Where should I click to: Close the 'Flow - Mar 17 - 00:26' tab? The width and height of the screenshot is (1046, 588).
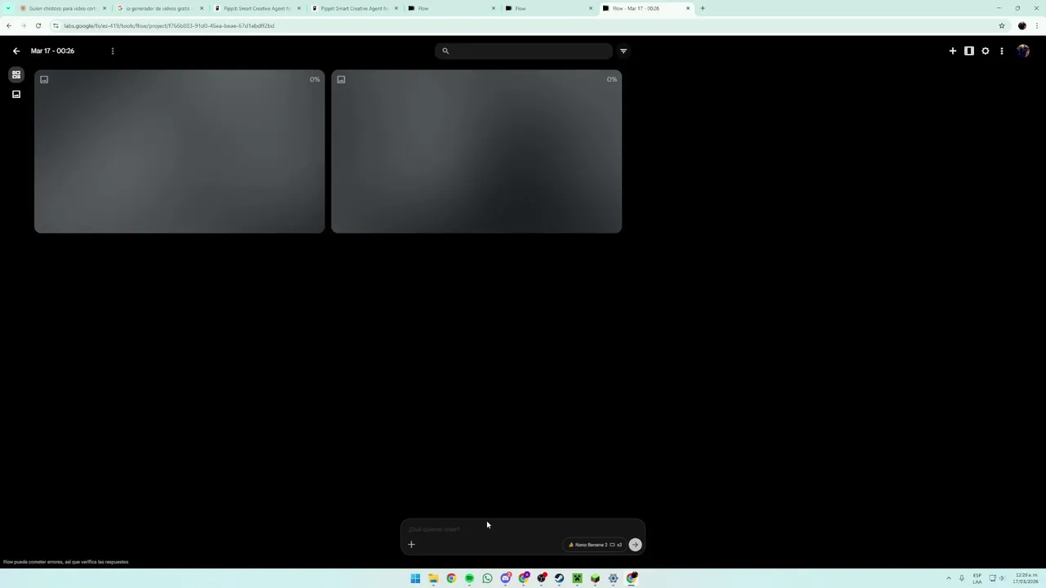688,8
